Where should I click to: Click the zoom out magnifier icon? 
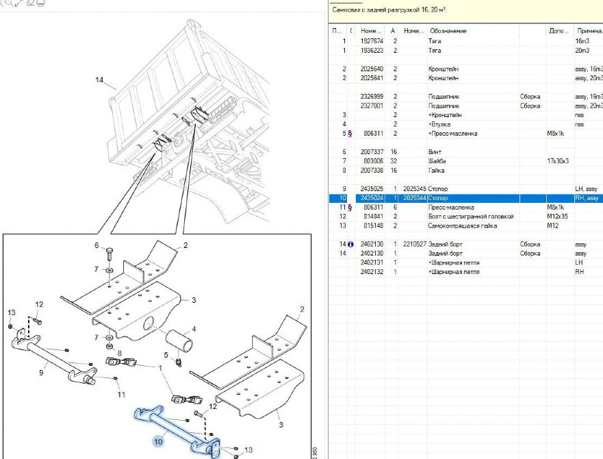click(8, 3)
